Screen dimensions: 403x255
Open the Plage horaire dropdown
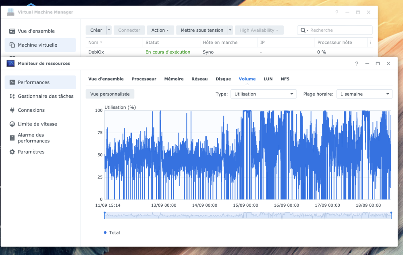364,94
